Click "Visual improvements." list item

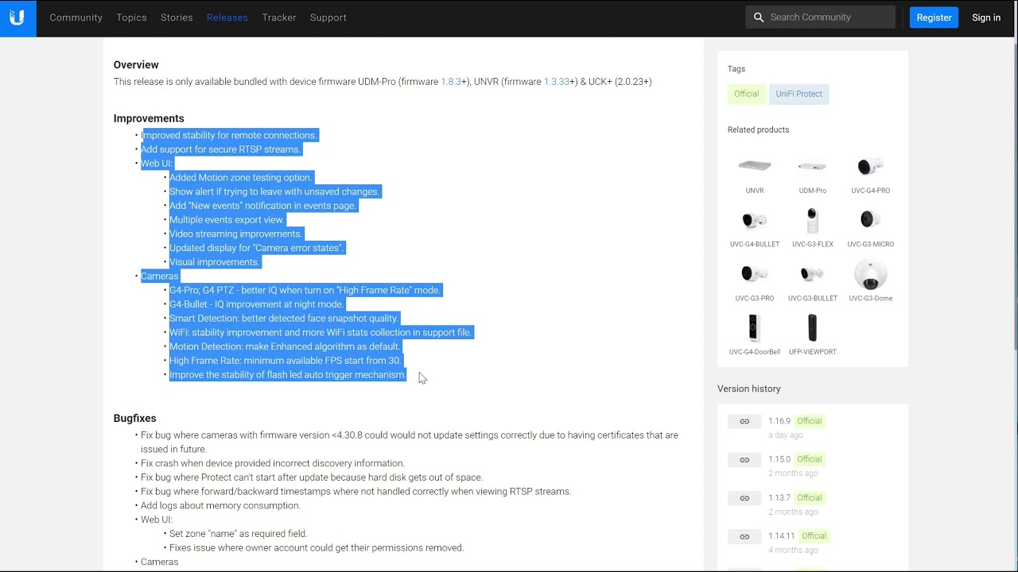point(214,262)
